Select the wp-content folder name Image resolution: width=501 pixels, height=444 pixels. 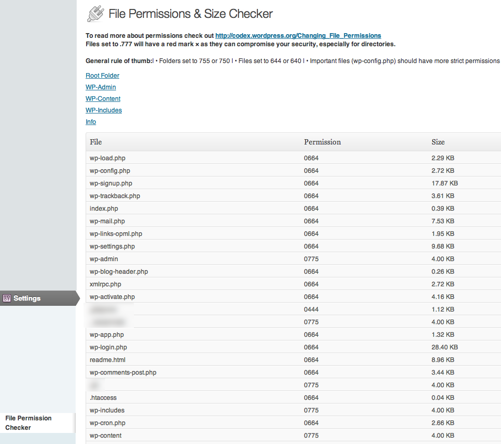[106, 436]
